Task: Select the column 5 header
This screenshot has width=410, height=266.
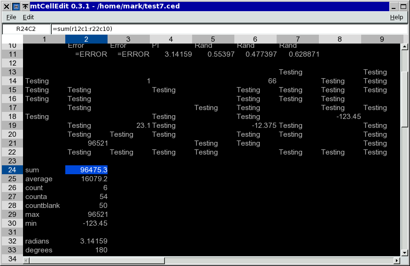Action: point(213,39)
